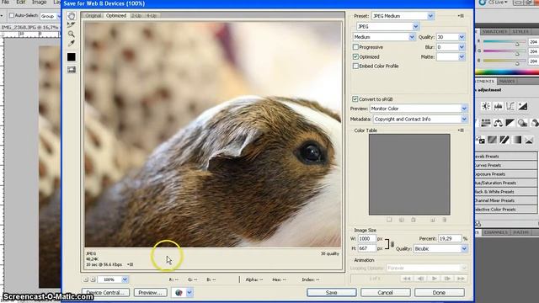The height and width of the screenshot is (303, 539).
Task: Click the G color slider handle
Action: [516, 54]
